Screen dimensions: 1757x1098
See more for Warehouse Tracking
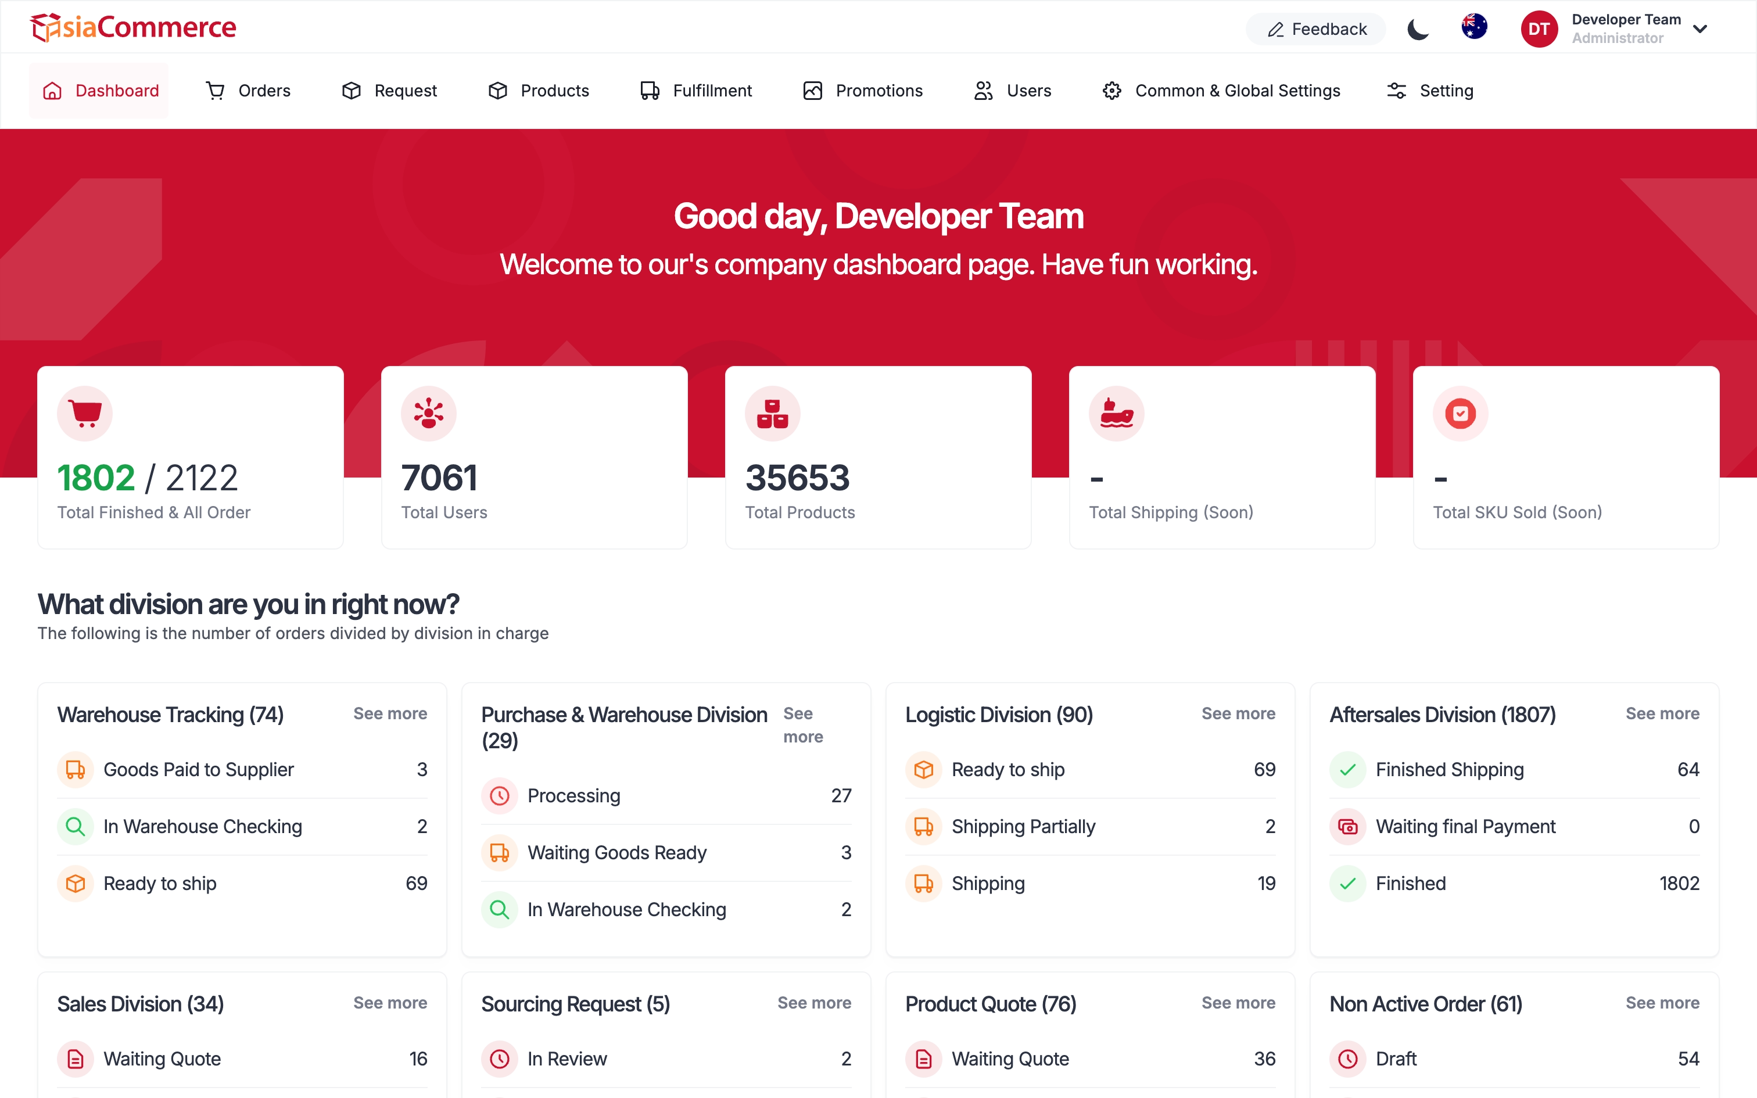[x=390, y=714]
